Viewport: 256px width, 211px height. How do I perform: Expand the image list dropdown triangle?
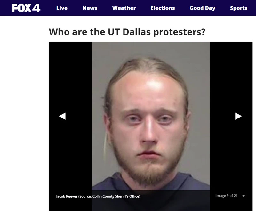click(x=244, y=196)
